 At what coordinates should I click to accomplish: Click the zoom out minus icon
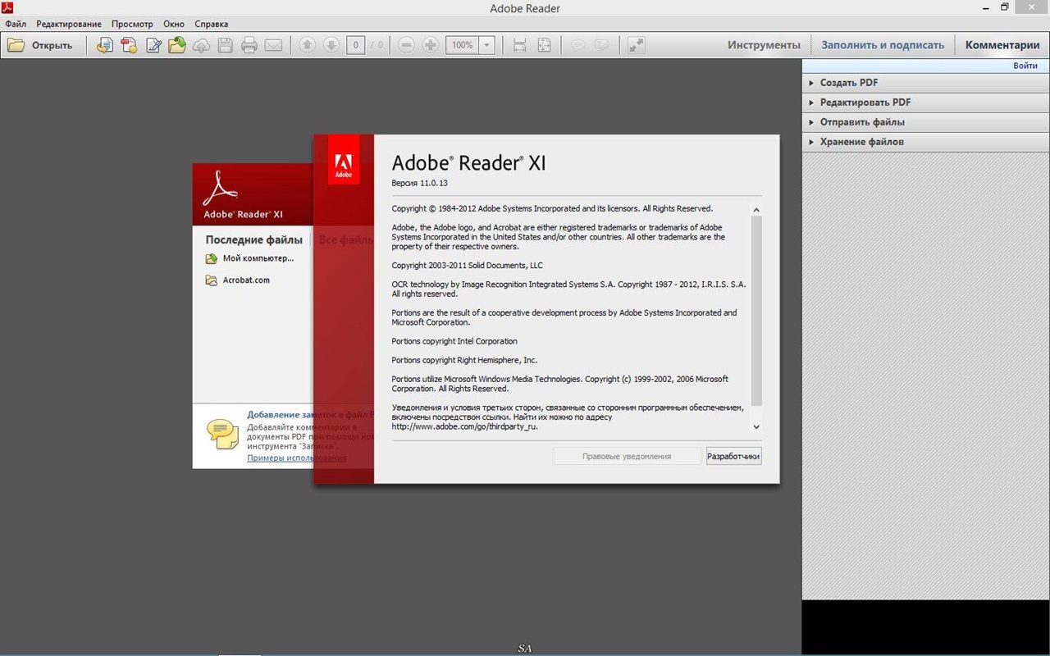(x=406, y=46)
